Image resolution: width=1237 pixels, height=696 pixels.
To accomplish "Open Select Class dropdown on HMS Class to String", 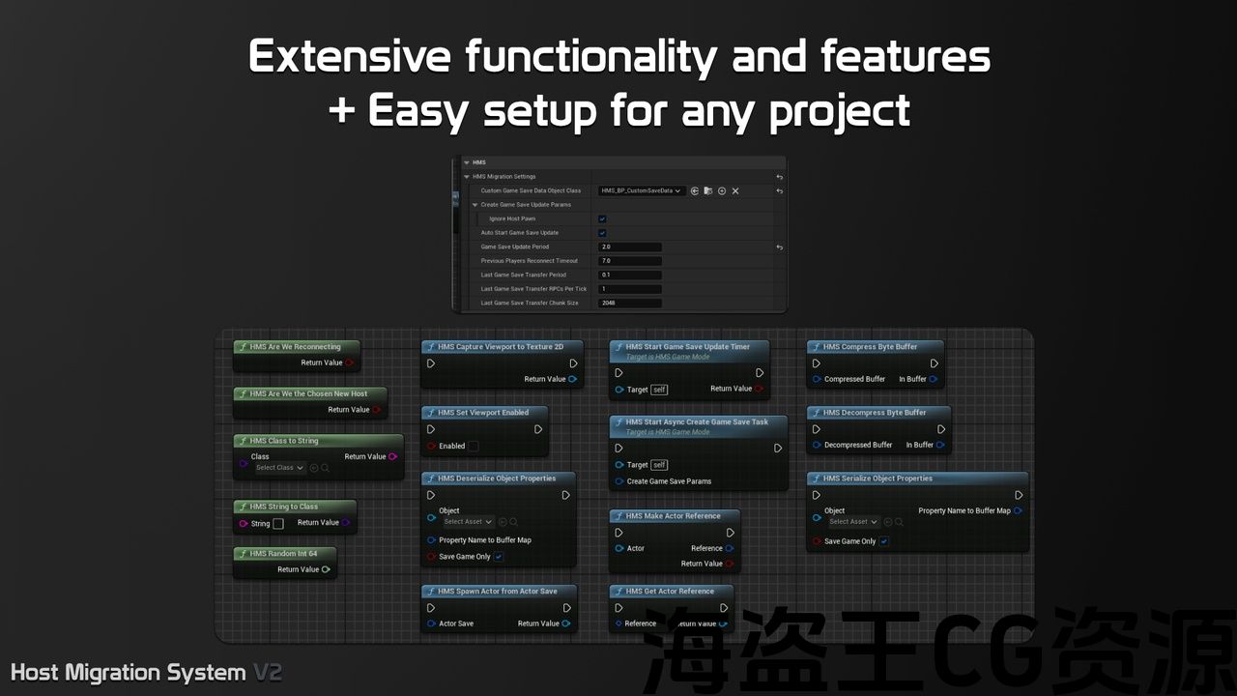I will point(279,468).
